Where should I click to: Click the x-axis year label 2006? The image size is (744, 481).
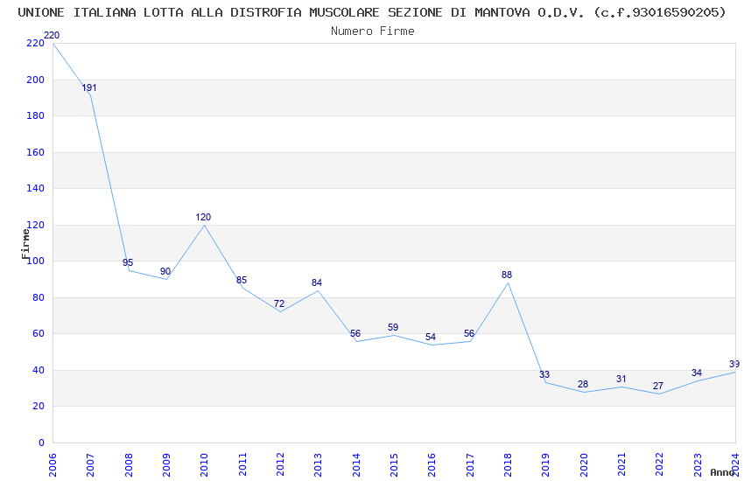pos(53,464)
